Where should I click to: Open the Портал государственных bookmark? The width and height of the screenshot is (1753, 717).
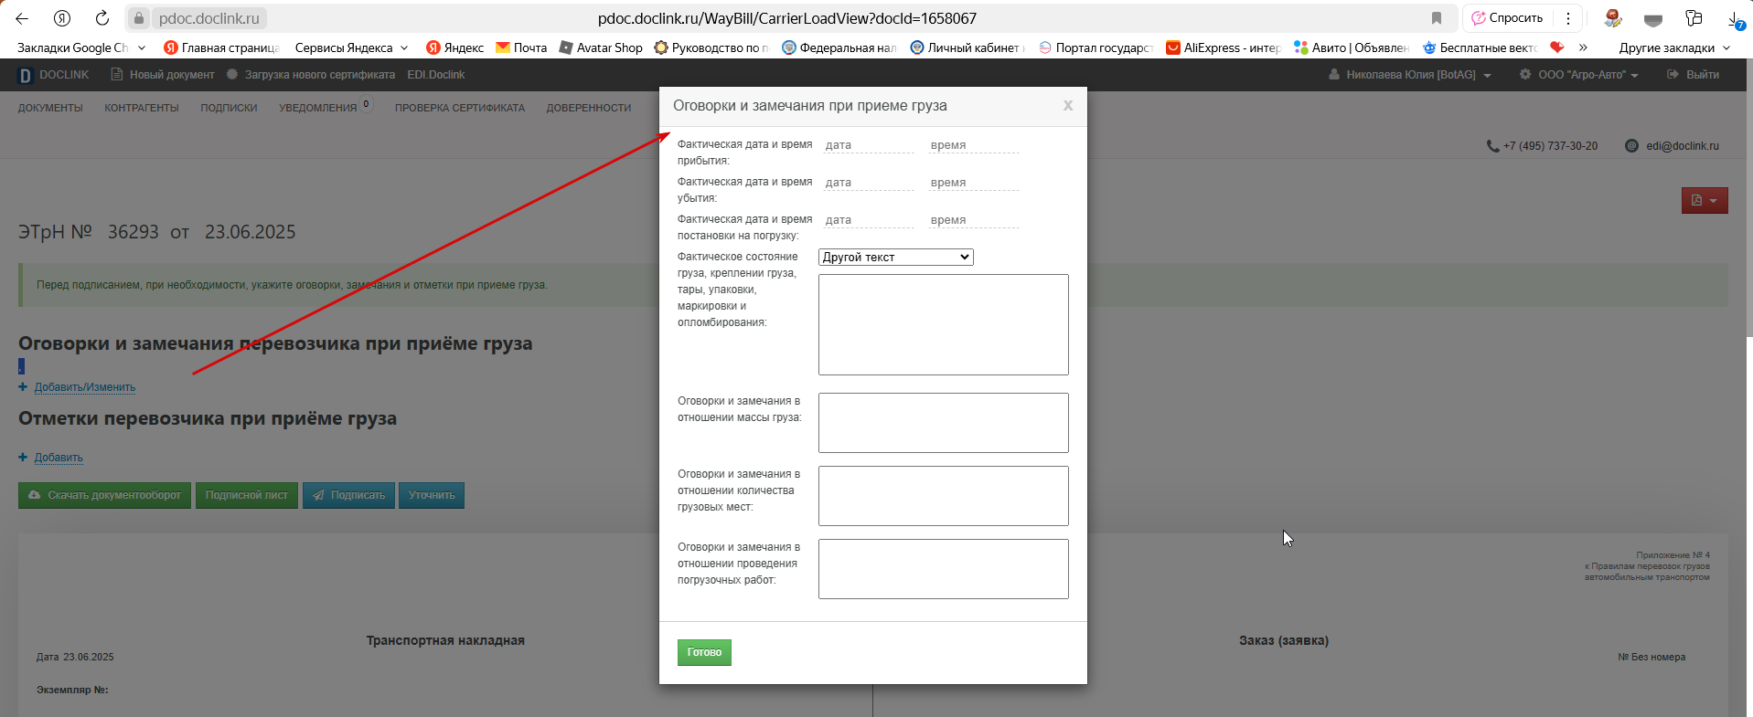tap(1097, 47)
